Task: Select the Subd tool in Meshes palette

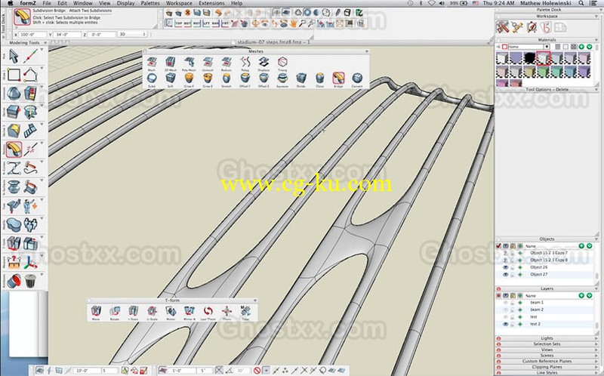Action: coord(152,79)
